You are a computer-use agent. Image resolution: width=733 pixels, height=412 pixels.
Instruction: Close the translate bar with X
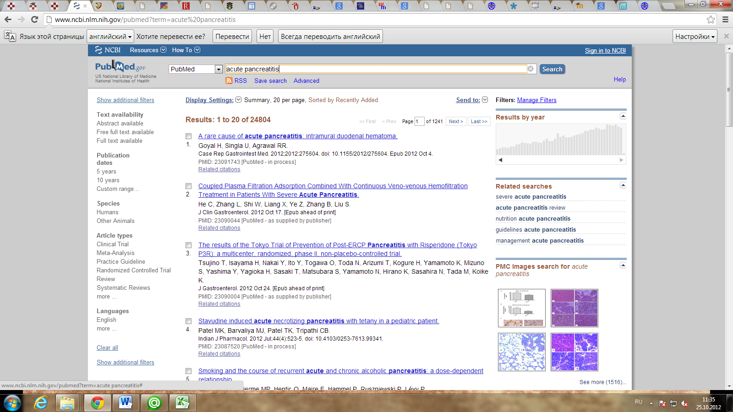pyautogui.click(x=726, y=36)
